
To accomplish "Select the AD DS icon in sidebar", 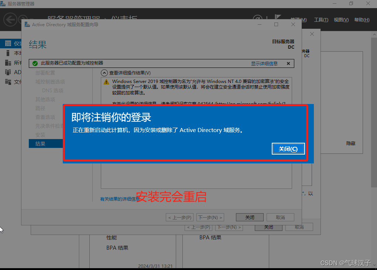I will (x=8, y=72).
